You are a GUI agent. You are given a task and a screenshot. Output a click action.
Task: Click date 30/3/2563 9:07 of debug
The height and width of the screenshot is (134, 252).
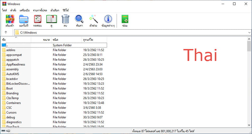pos(93,117)
